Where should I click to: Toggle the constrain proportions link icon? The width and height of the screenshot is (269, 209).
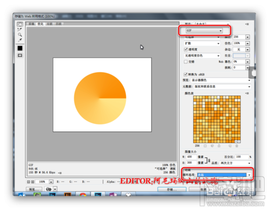pyautogui.click(x=209, y=160)
